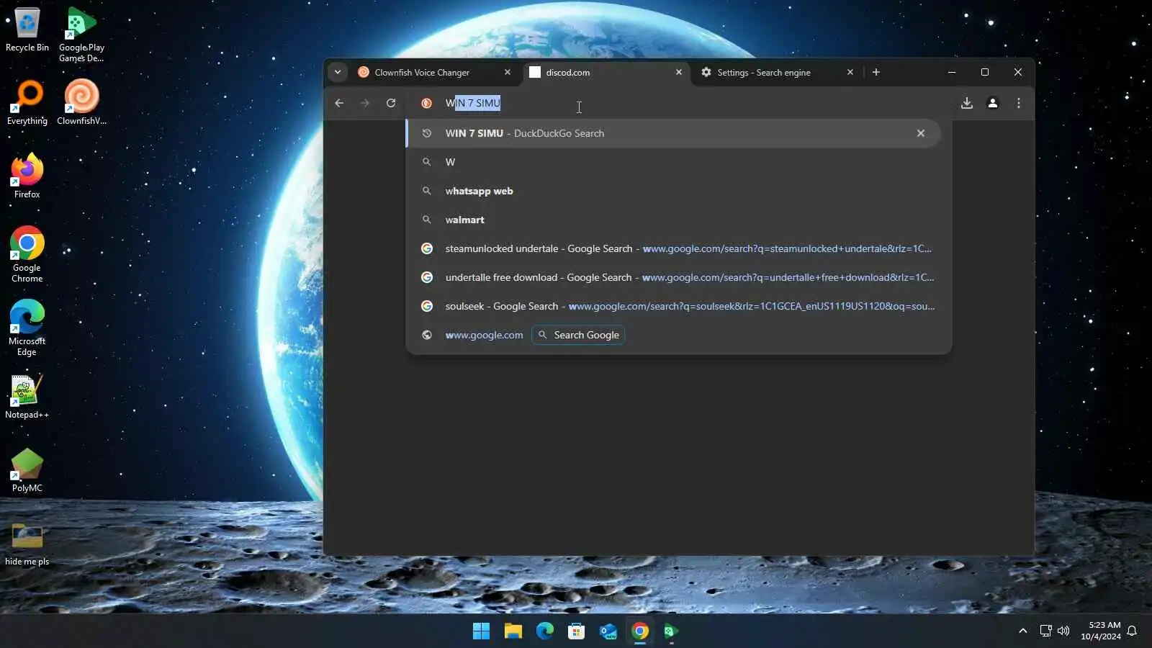This screenshot has height=648, width=1152.
Task: Select the 'hide me pls' folder
Action: 27,544
